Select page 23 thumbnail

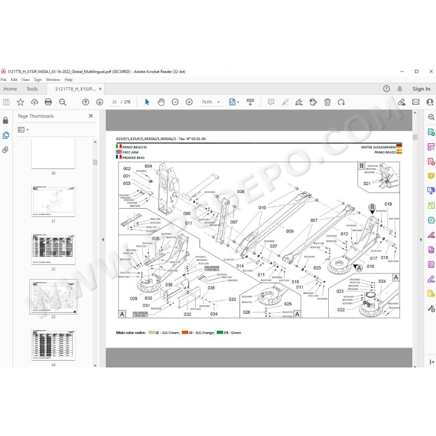click(53, 296)
